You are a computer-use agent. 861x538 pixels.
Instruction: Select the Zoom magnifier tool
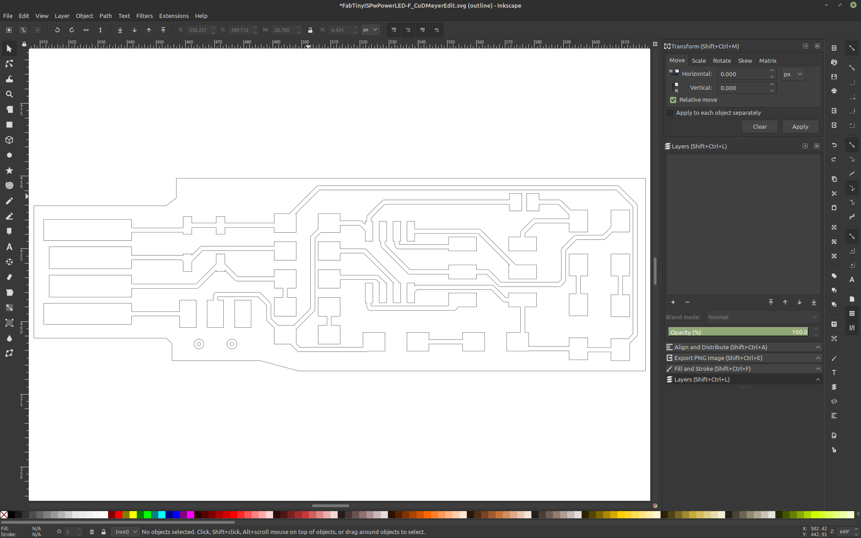[x=9, y=94]
